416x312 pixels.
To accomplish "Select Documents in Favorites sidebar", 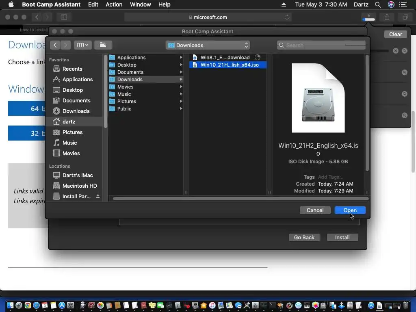I will [76, 101].
